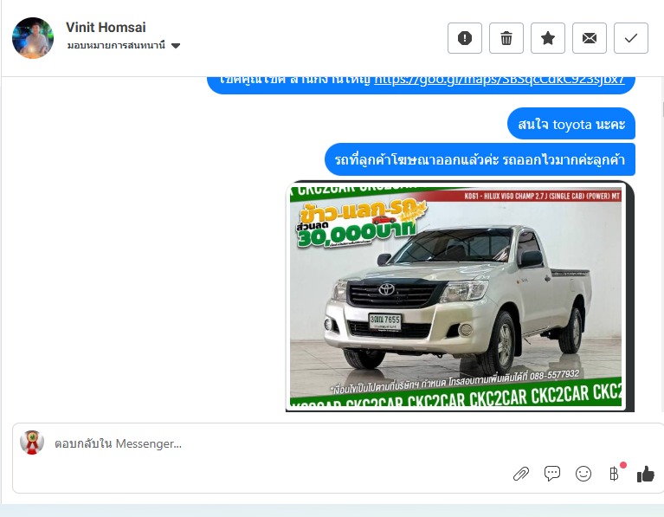Click the page avatar beside reply box
664x517 pixels.
pyautogui.click(x=32, y=442)
